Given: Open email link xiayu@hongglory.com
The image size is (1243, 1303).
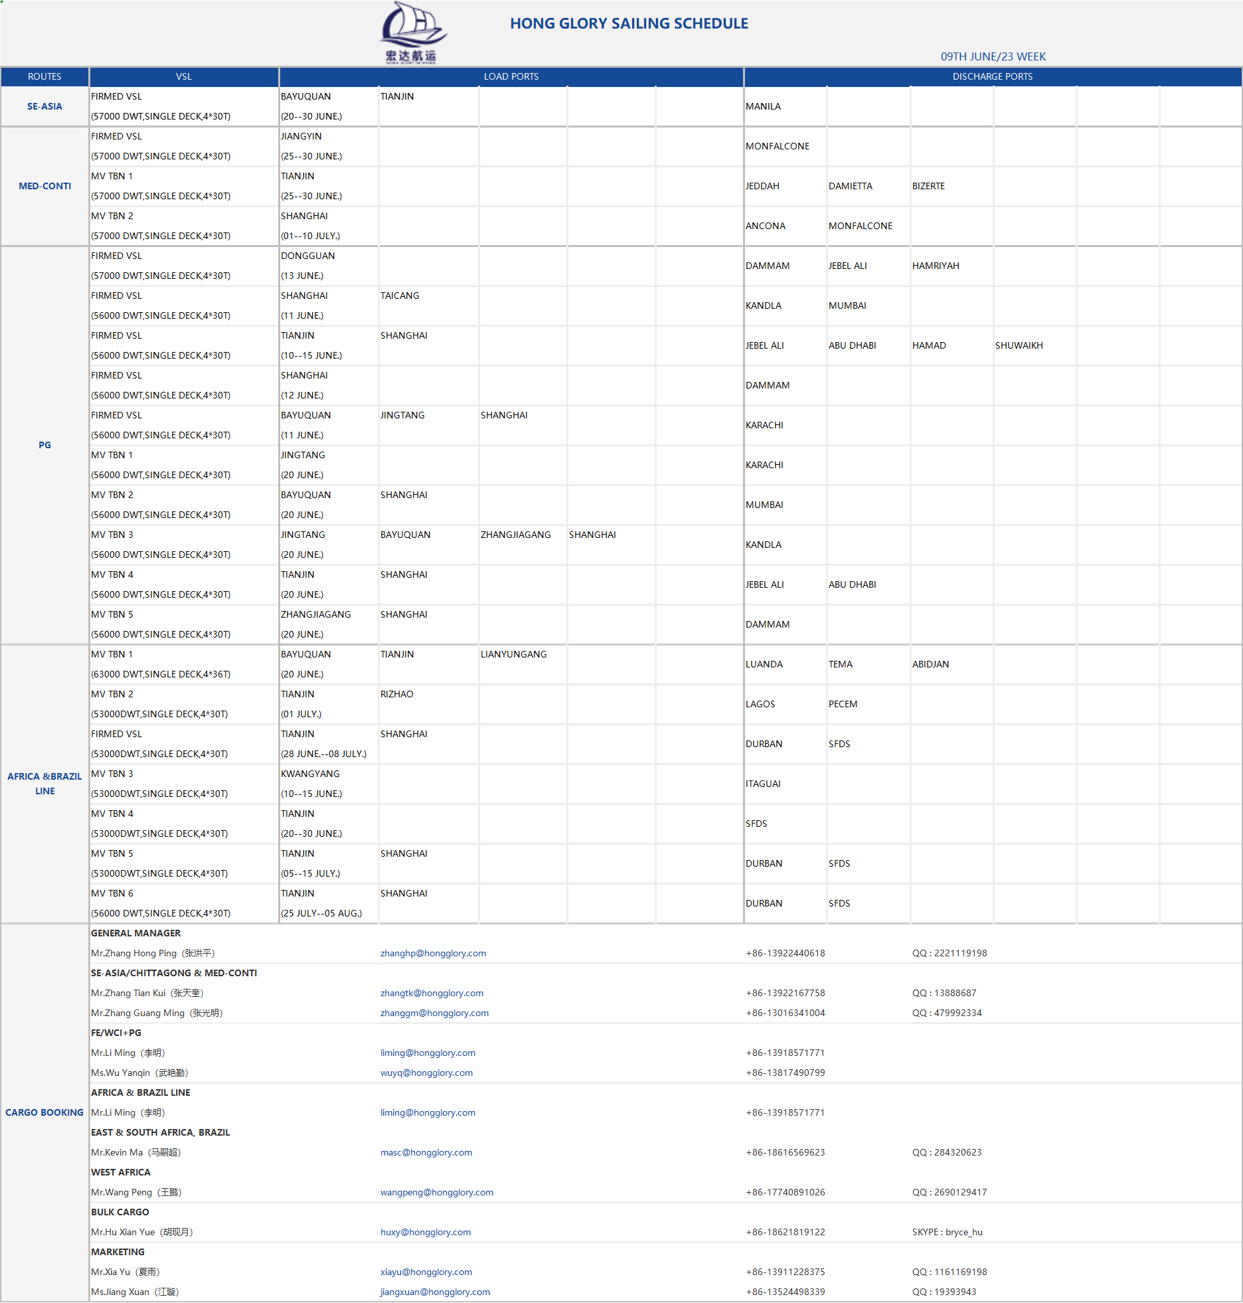Looking at the screenshot, I should 426,1272.
